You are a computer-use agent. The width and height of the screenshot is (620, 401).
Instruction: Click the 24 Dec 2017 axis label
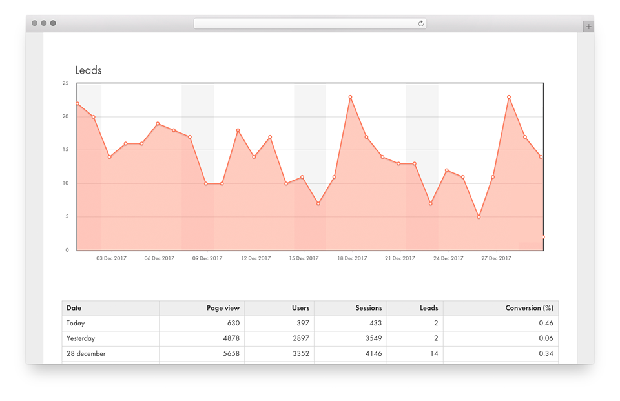448,258
